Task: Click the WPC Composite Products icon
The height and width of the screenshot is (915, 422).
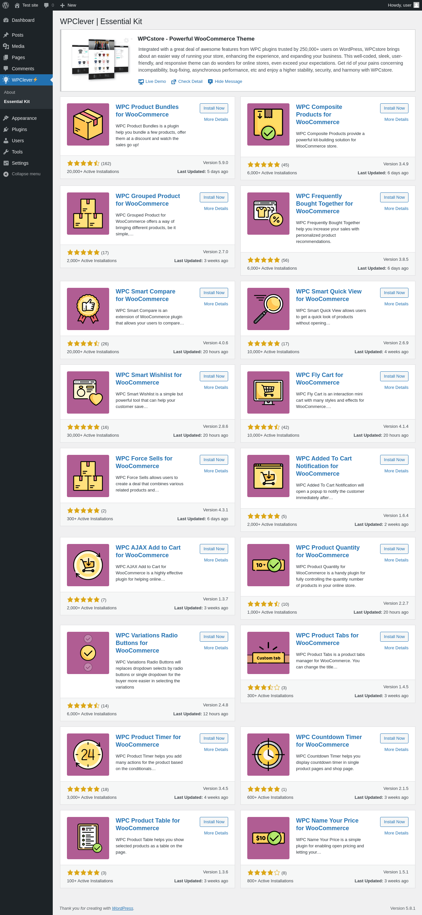Action: [268, 124]
